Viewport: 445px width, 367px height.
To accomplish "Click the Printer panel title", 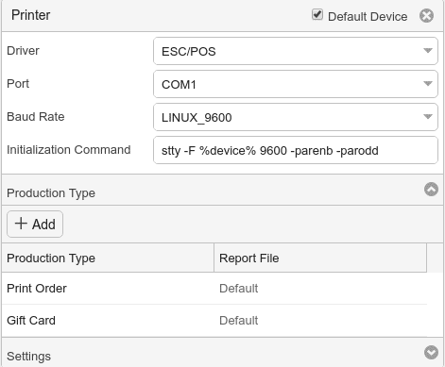I will click(x=31, y=15).
